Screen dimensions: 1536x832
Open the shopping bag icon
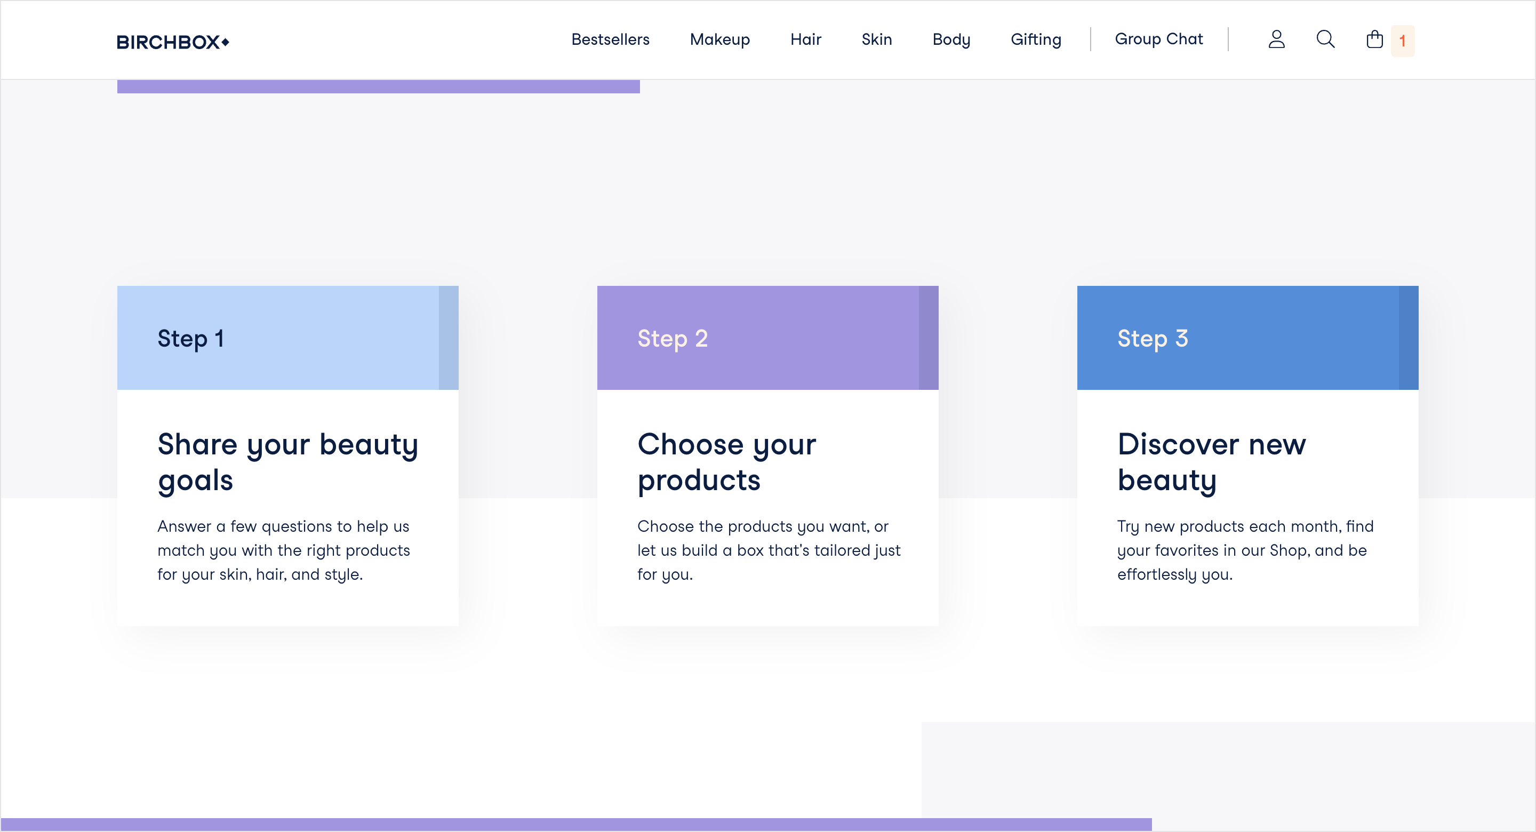point(1374,39)
